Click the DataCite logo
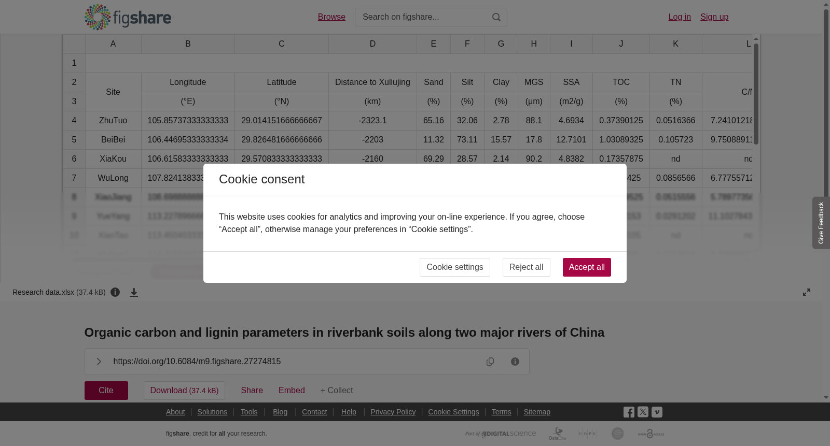Screen dimensions: 830x446 tap(558, 434)
